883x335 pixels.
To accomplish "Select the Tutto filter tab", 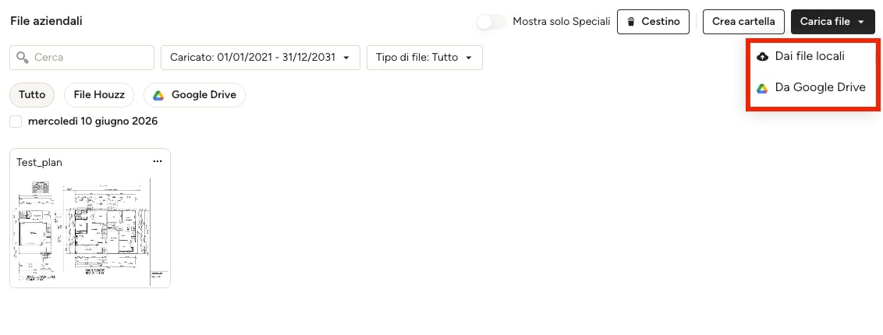I will (x=32, y=95).
